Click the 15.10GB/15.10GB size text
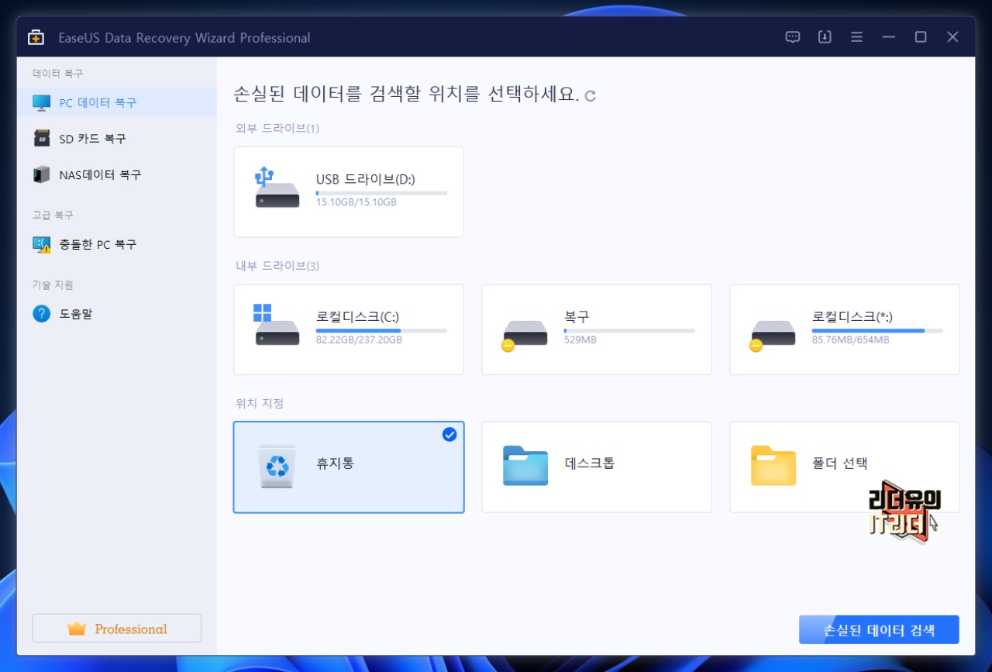The width and height of the screenshot is (992, 672). 356,202
